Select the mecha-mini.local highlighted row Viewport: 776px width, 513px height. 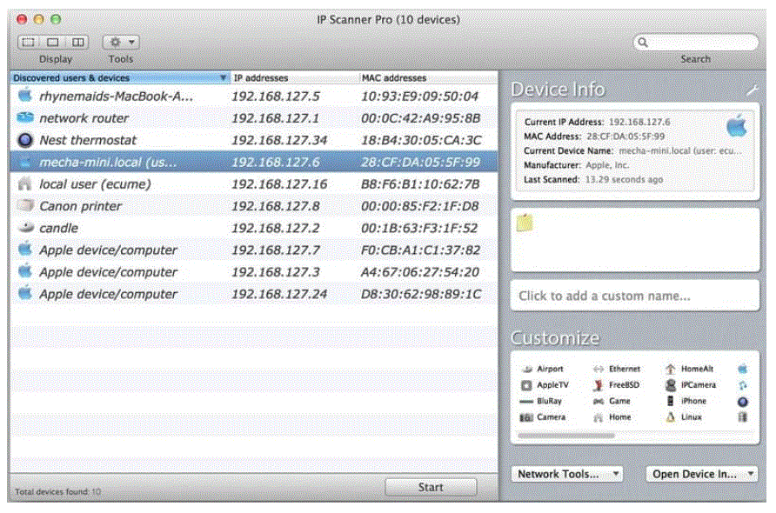point(254,162)
